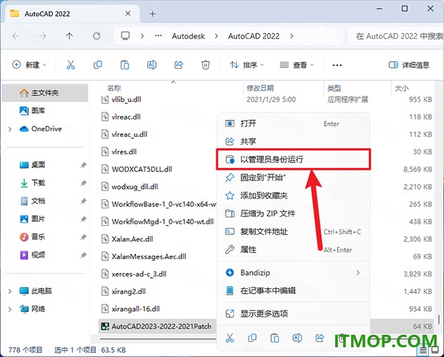Viewport: 444px width, 357px height.
Task: Toggle the Details pane button
Action: 409,65
